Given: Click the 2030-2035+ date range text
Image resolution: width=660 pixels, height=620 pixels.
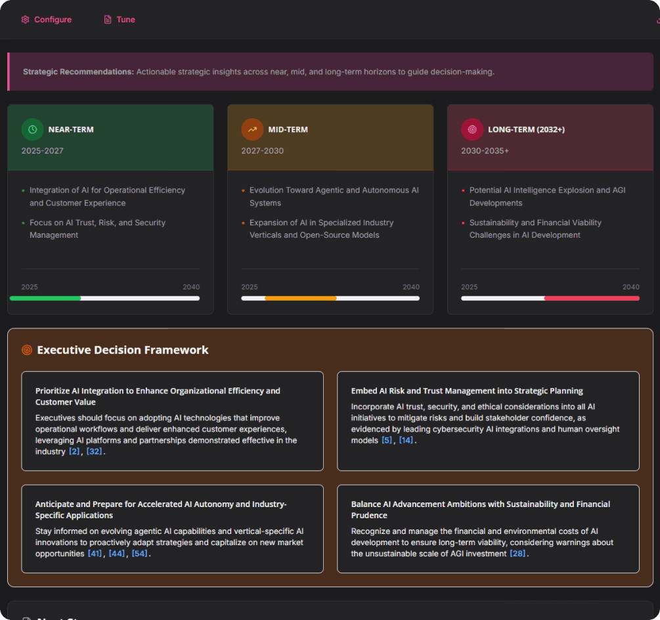Looking at the screenshot, I should (485, 150).
